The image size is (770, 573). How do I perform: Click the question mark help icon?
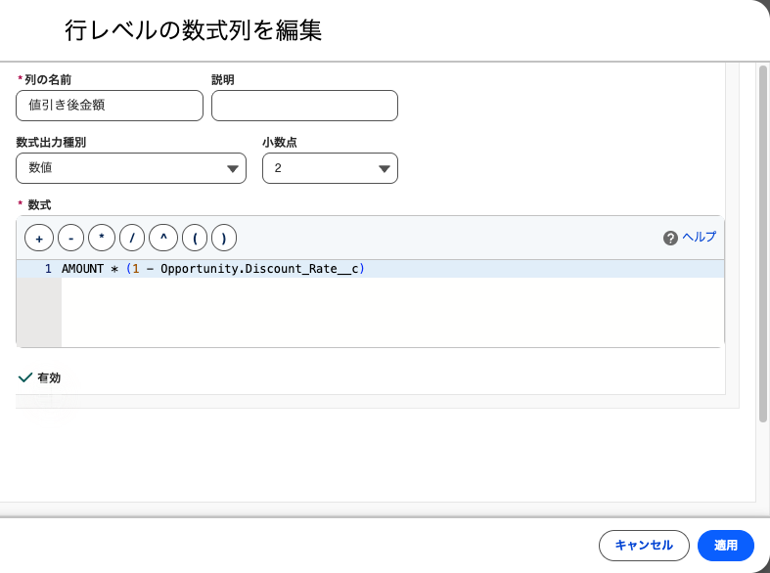tap(670, 239)
